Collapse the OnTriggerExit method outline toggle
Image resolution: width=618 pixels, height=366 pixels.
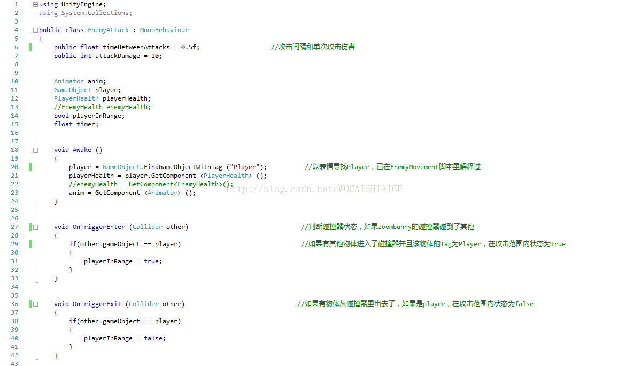click(35, 304)
